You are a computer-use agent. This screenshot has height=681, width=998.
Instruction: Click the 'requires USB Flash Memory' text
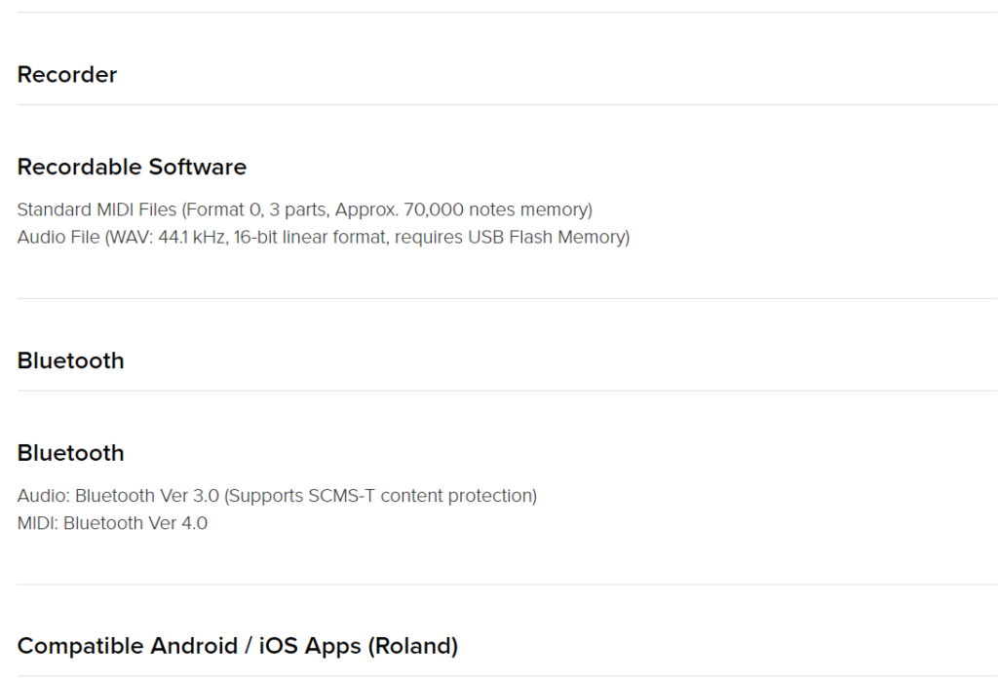click(x=509, y=237)
